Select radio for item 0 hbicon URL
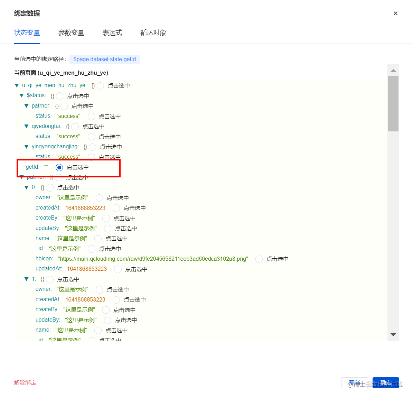 click(259, 259)
